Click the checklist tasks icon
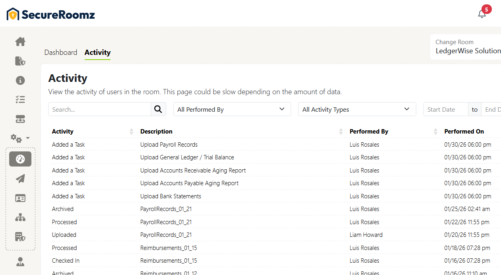Viewport: 501px width, 275px height. pos(20,99)
